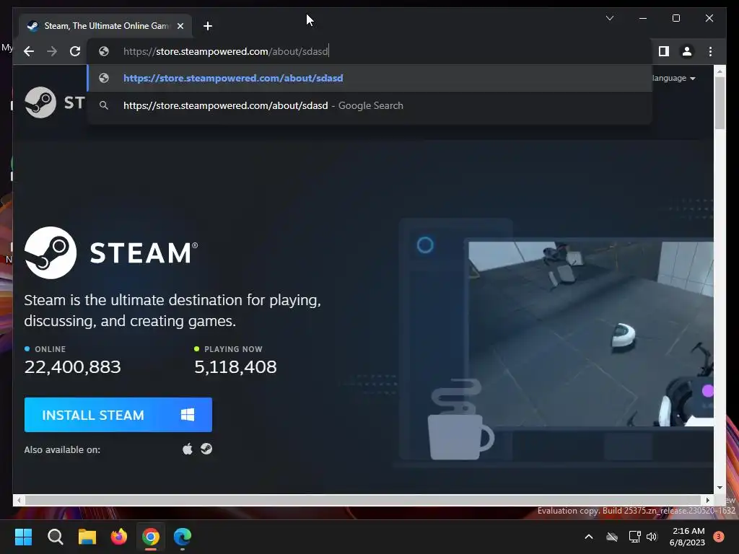
Task: Open the tab search chevron in title bar
Action: (x=609, y=18)
